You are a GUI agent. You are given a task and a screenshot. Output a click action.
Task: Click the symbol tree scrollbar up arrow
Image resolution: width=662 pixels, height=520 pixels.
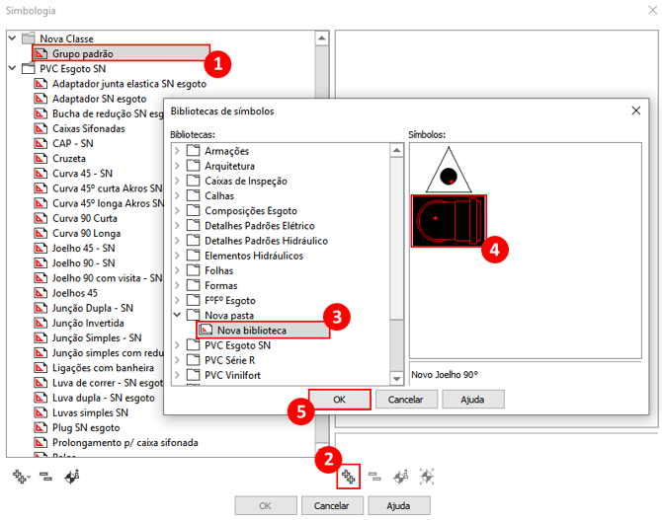[322, 38]
